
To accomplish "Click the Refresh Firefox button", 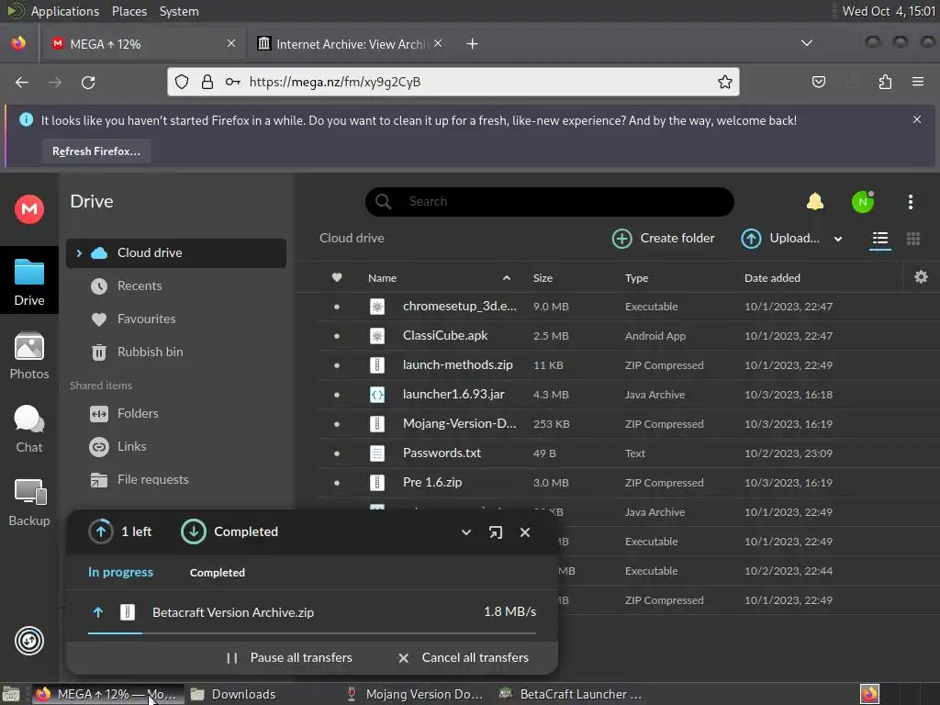I will 95,151.
